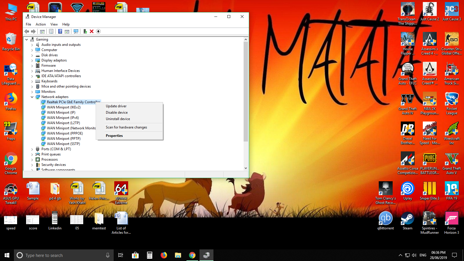Expand the Audio inputs and outputs node
464x261 pixels.
(x=32, y=45)
